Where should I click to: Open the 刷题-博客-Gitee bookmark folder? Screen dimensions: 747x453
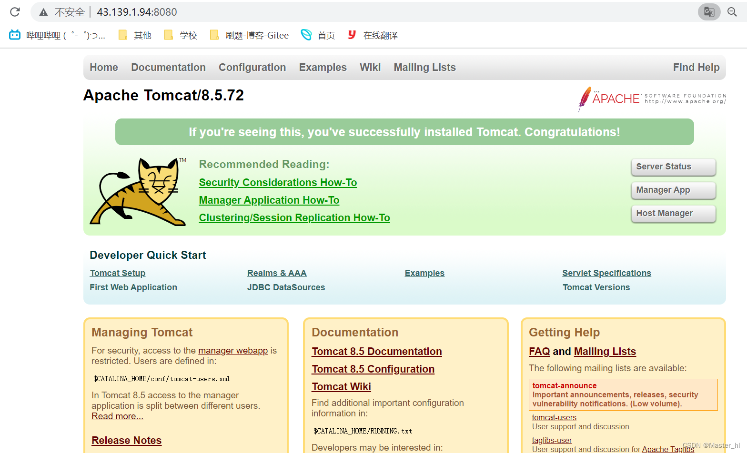click(249, 35)
